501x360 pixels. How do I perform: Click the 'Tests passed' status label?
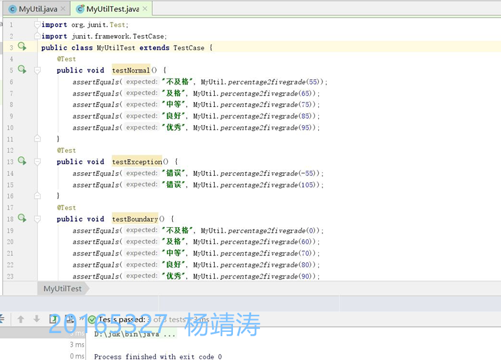tap(121, 319)
